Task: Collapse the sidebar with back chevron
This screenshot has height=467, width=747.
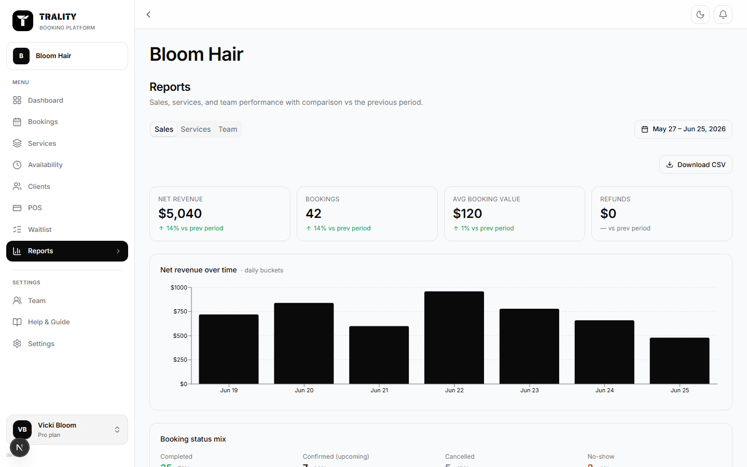Action: coord(148,15)
